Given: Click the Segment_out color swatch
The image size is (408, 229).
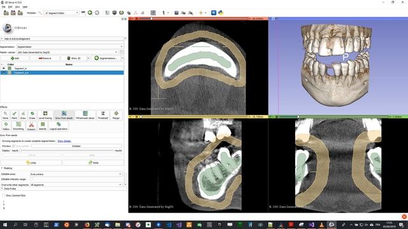Looking at the screenshot, I should pos(10,73).
